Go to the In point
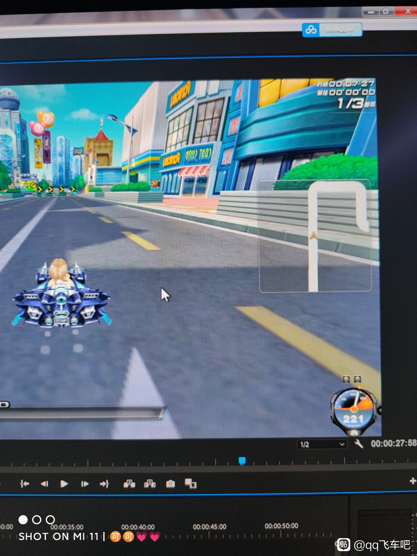Viewport: 417px width, 556px height. 25,483
